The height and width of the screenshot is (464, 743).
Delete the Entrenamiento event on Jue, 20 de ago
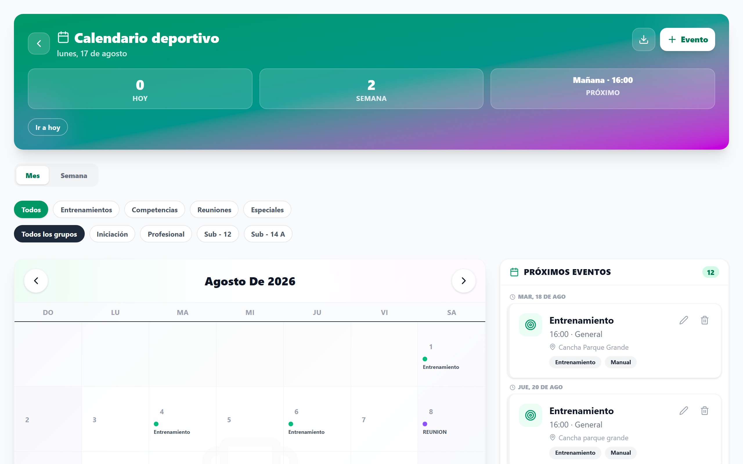pos(705,411)
